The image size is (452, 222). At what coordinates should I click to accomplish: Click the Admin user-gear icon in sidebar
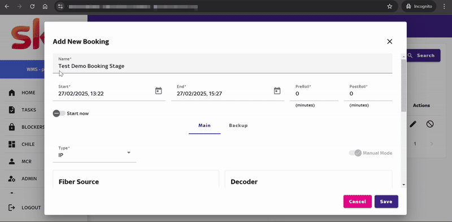coord(12,179)
